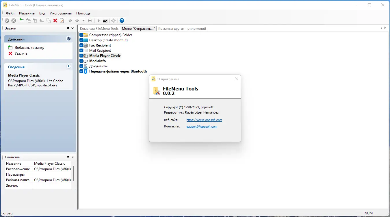Collapse the Сведения panel chevron
This screenshot has width=390, height=217.
(x=68, y=66)
